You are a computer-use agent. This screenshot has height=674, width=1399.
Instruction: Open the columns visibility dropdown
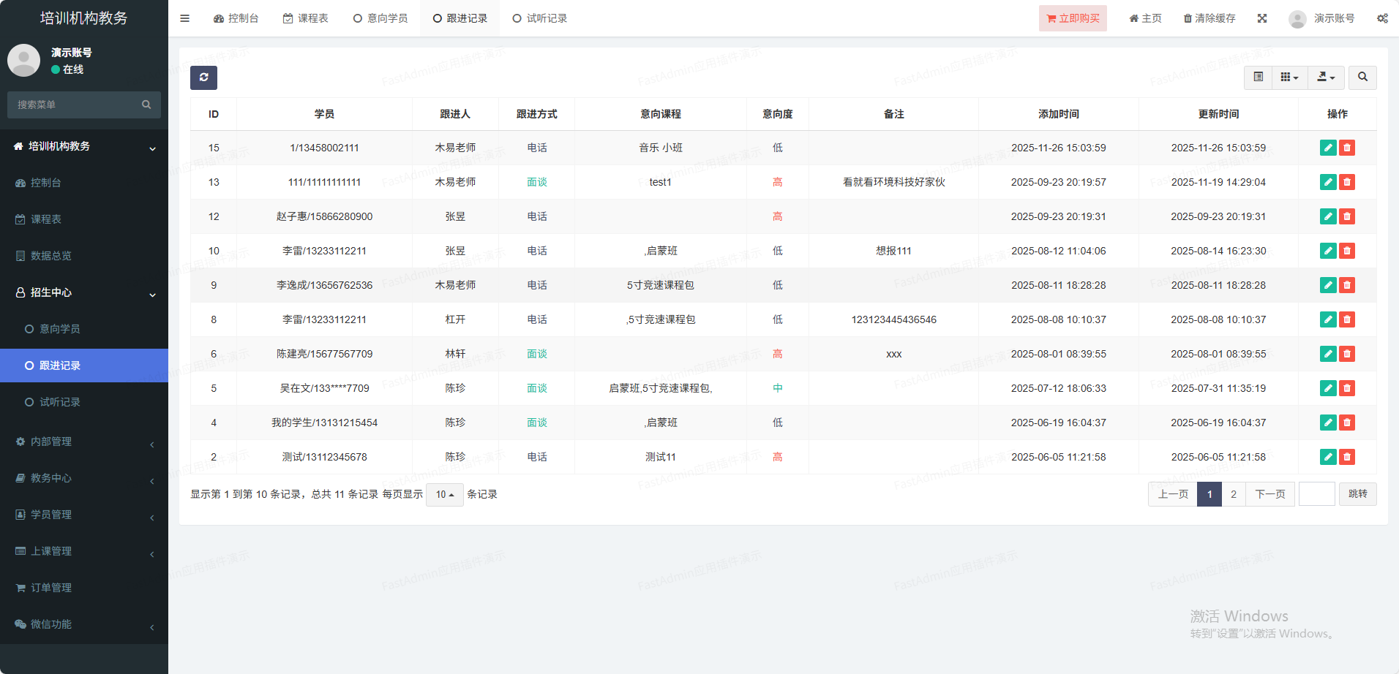[x=1289, y=77]
